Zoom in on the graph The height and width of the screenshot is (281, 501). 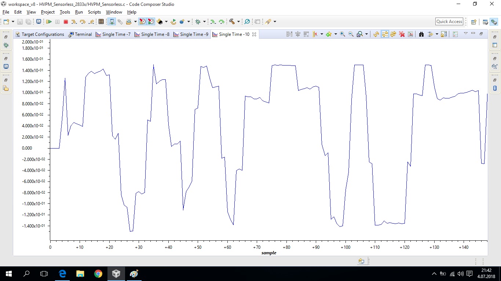click(342, 34)
